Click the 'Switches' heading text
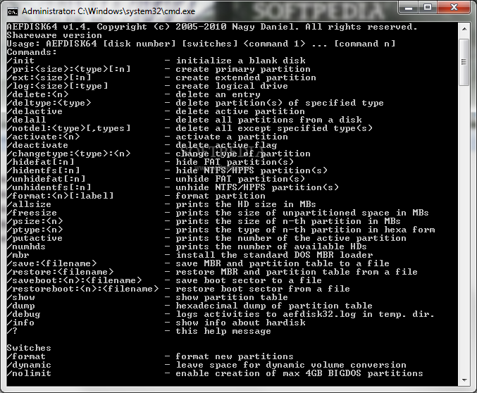Image resolution: width=477 pixels, height=393 pixels. pyautogui.click(x=29, y=348)
